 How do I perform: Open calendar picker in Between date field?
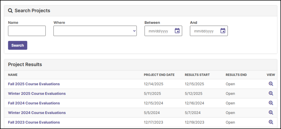(x=177, y=31)
